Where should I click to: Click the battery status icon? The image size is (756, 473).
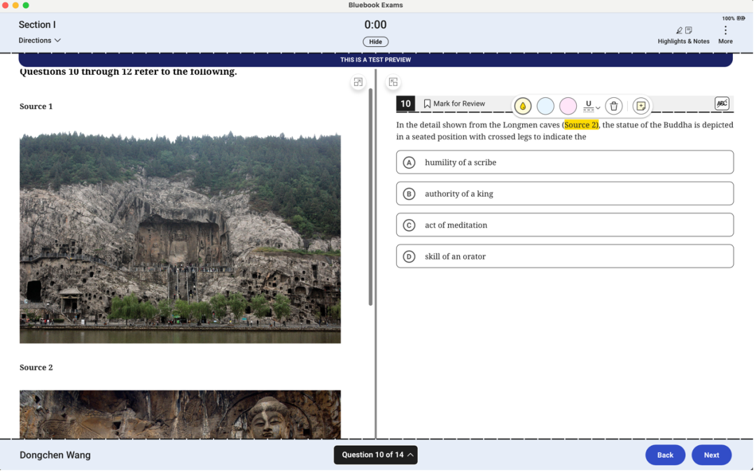(741, 18)
